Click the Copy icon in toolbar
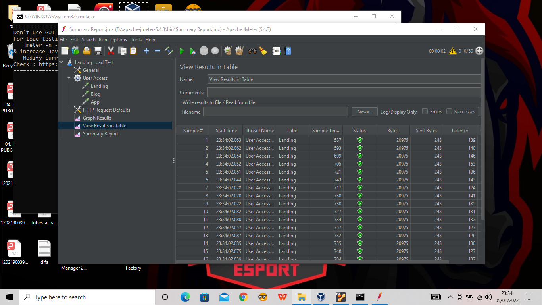 point(122,51)
